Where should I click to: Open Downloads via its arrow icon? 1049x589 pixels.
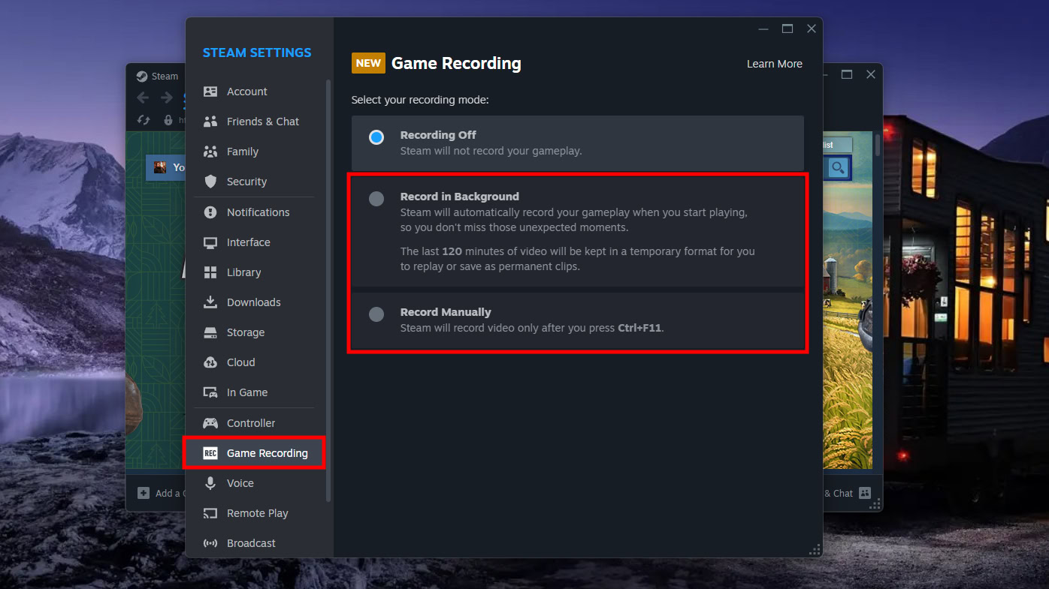210,302
